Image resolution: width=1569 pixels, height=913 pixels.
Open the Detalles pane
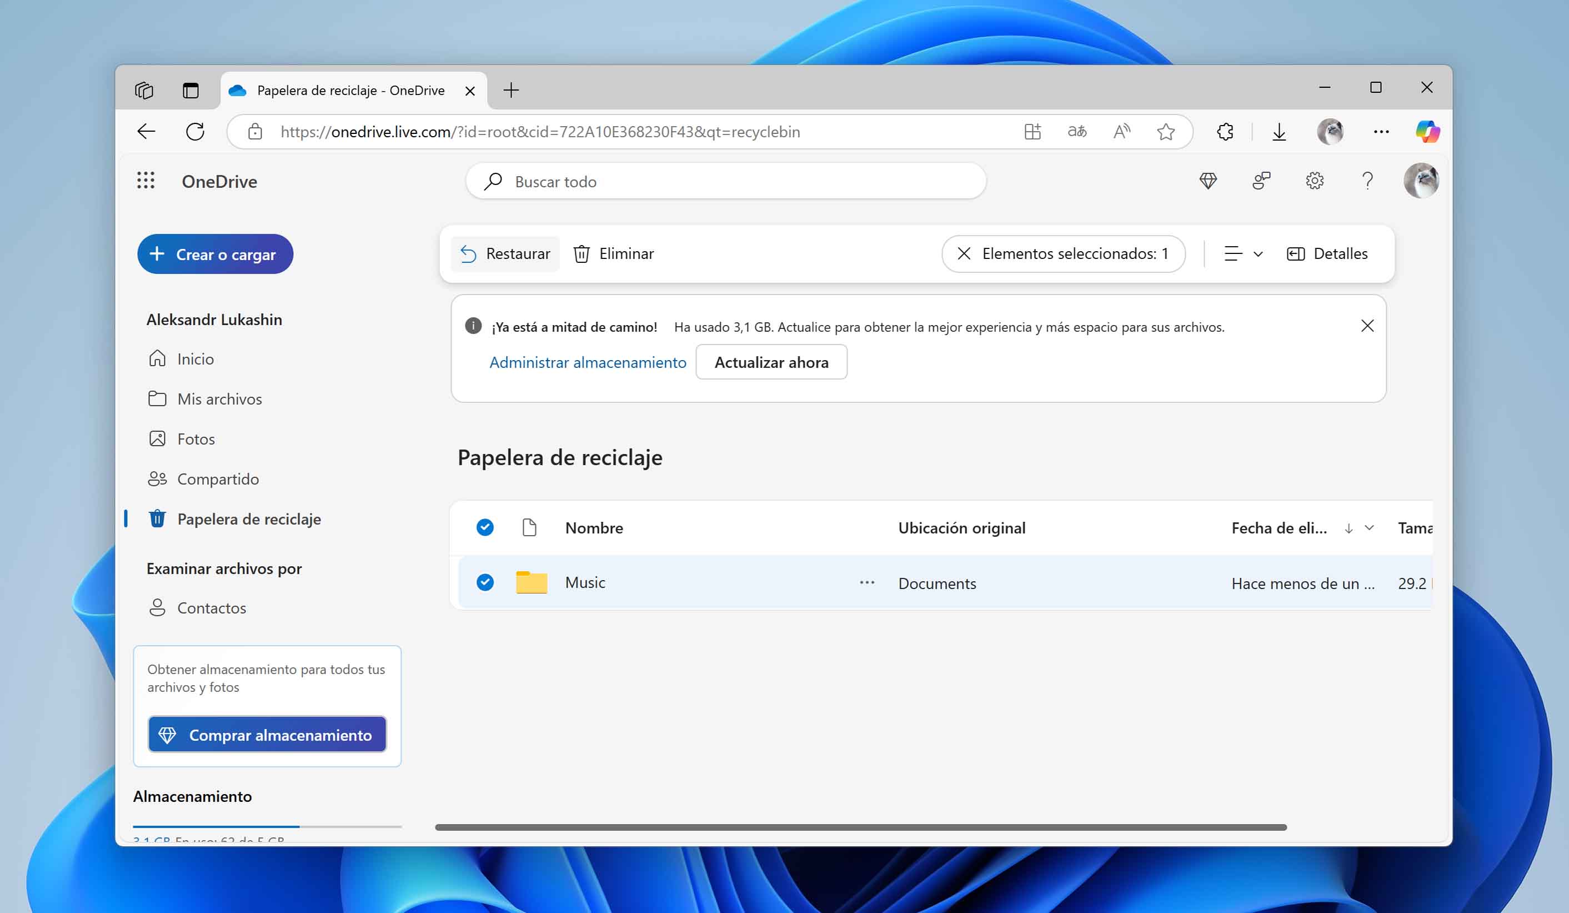(1327, 253)
